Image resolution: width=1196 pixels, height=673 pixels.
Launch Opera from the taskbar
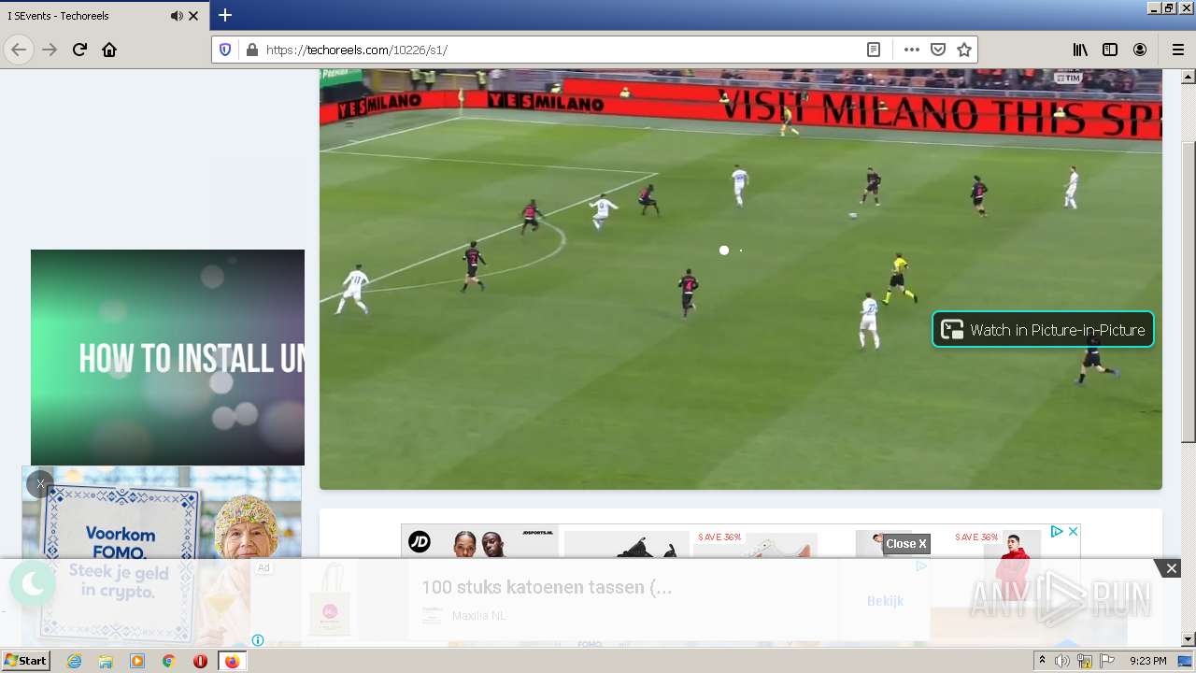point(200,661)
